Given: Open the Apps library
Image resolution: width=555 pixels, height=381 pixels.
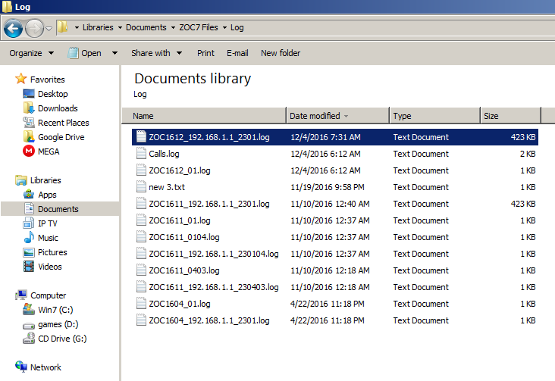Looking at the screenshot, I should coord(39,195).
